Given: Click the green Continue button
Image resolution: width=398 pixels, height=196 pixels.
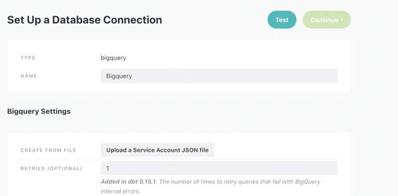Looking at the screenshot, I should pyautogui.click(x=327, y=20).
